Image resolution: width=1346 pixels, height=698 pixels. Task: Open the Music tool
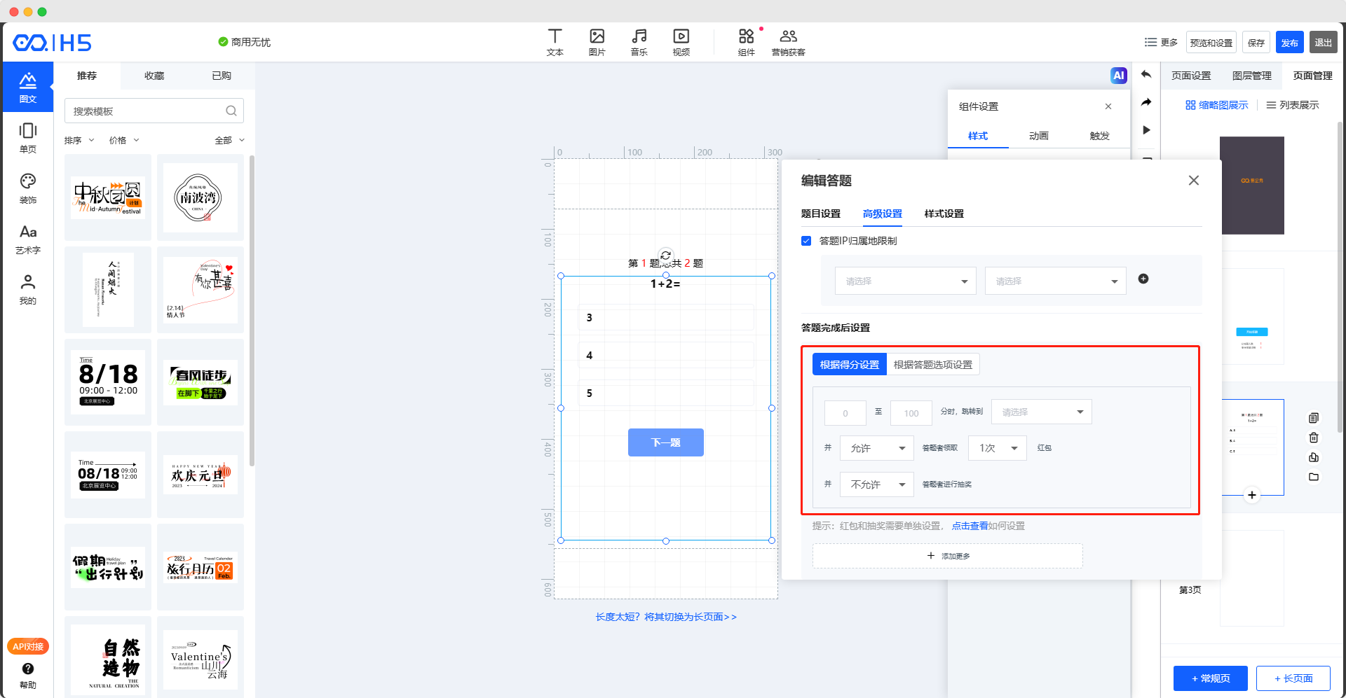coord(639,41)
